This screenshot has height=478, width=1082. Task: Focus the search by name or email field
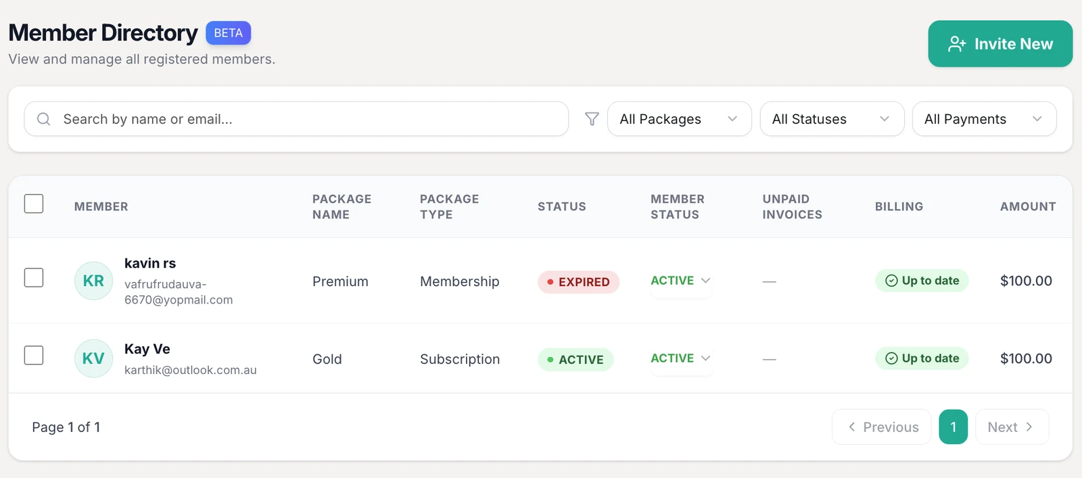click(x=296, y=119)
